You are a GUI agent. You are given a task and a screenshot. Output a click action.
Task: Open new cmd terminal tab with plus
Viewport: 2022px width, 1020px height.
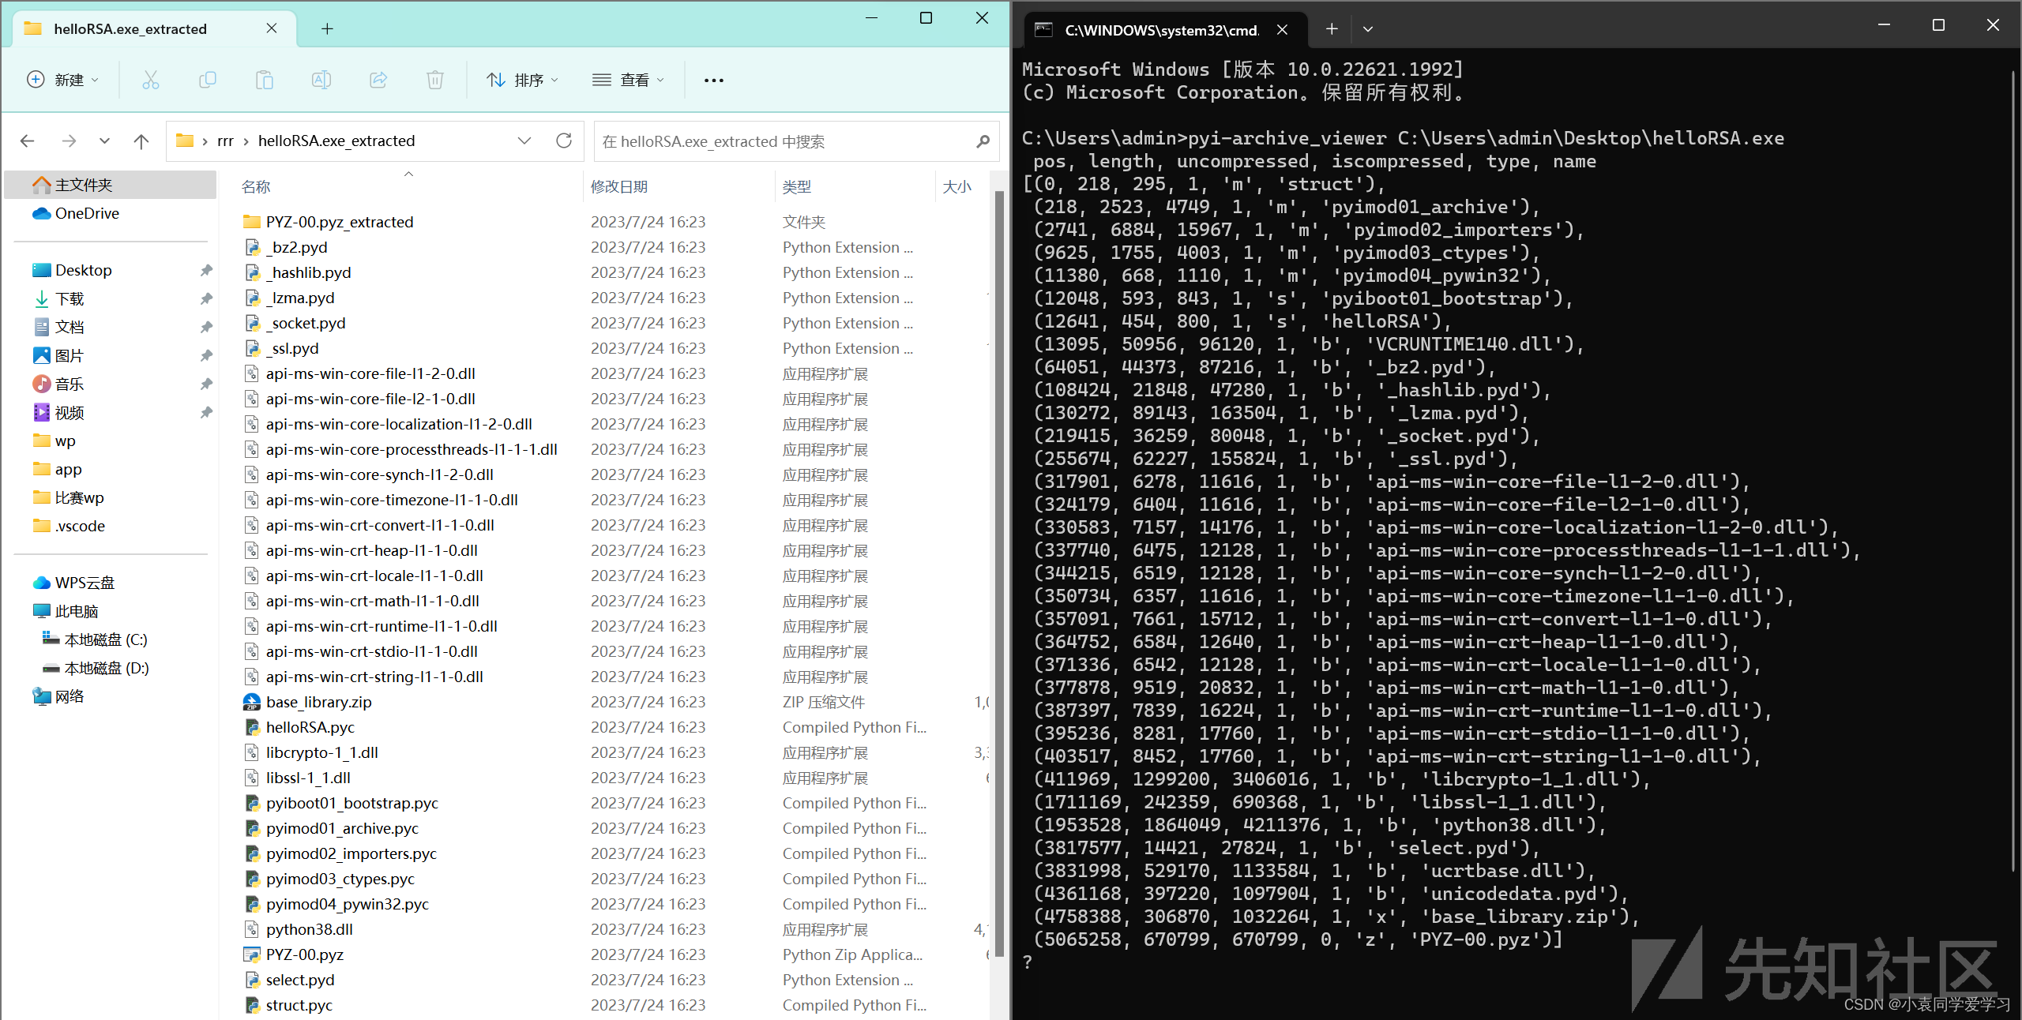pos(1332,29)
